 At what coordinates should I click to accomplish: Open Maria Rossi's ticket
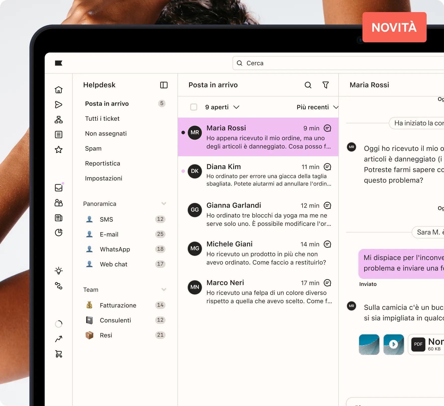258,137
